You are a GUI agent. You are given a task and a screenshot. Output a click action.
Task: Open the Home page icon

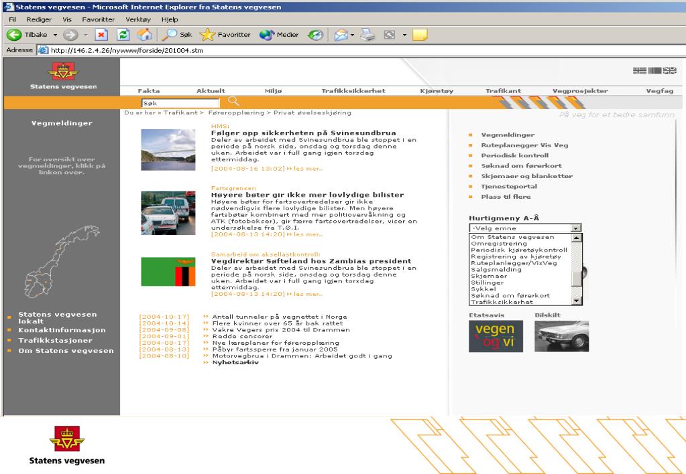point(144,35)
